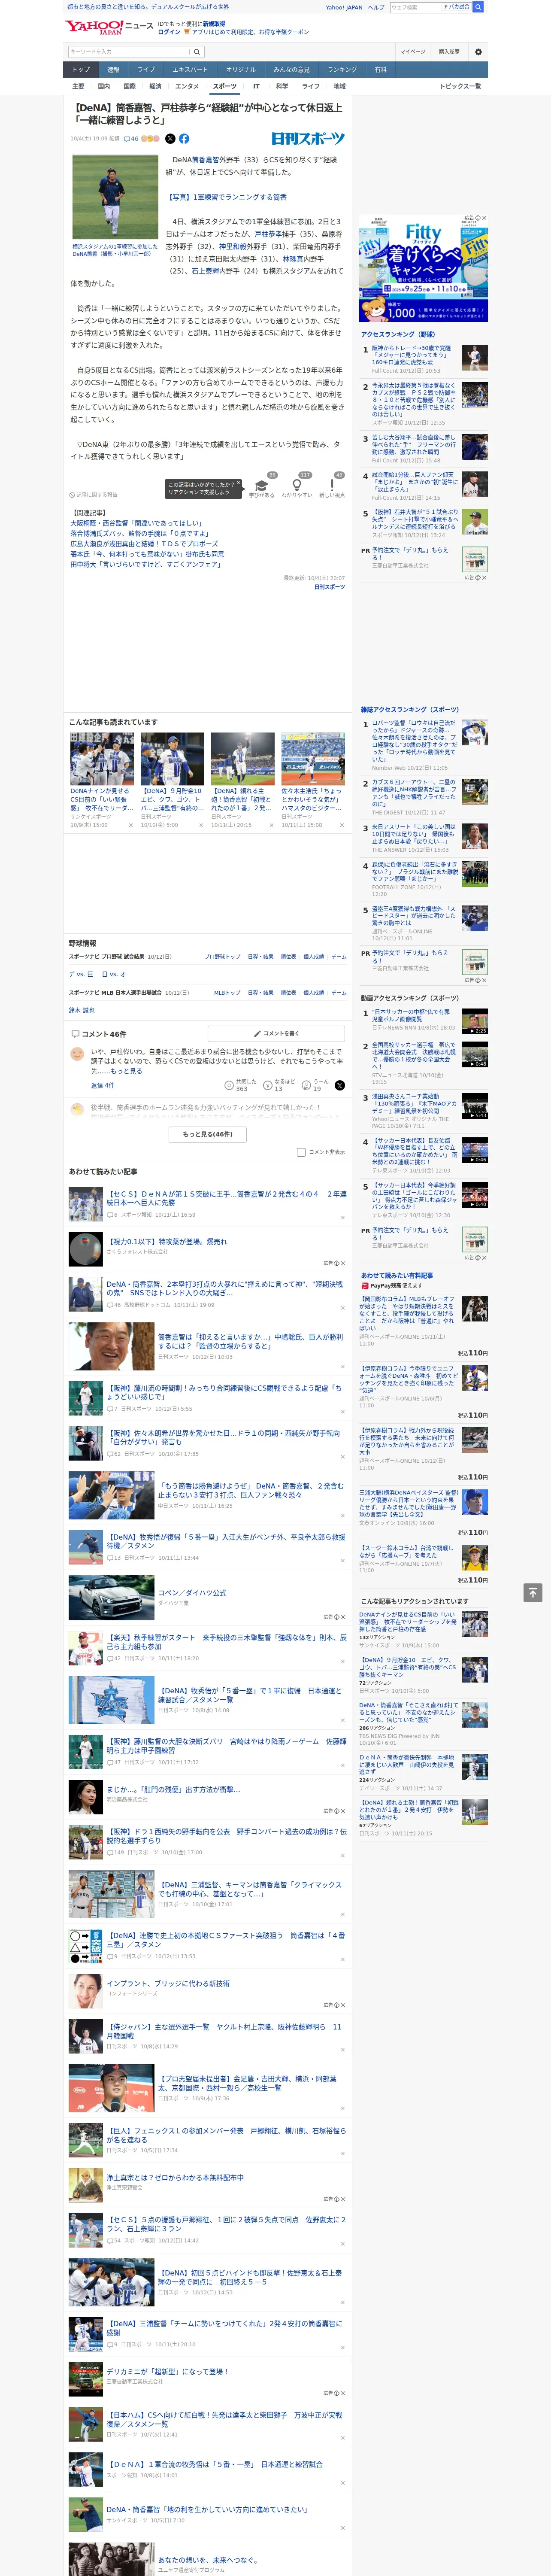Open 日刊スポーツ logo at article top

(308, 139)
